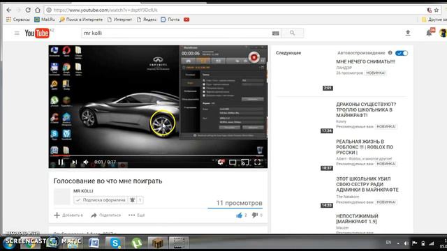The image size is (447, 251).
Task: Open РЕАЛЬНАЯ ЖИЗНЬ В РОБЛОКС video
Action: pos(365,147)
